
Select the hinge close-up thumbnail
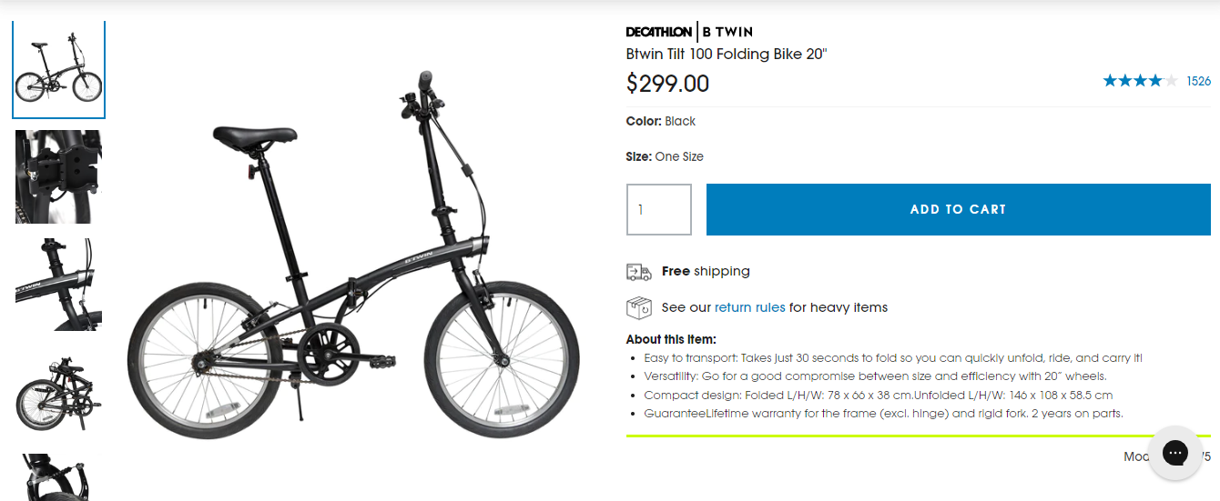[x=59, y=176]
